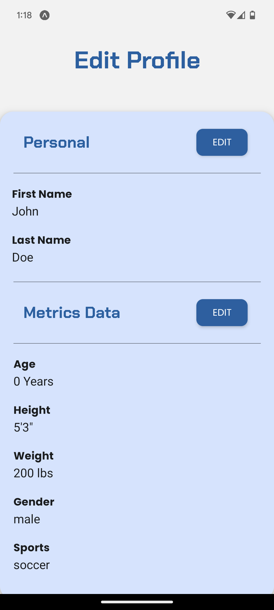This screenshot has height=610, width=274.
Task: Tap the First Name value John
Action: (x=25, y=211)
